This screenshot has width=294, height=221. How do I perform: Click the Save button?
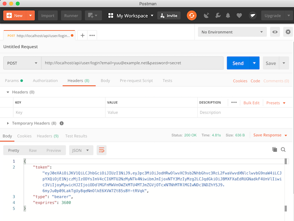coord(271,63)
